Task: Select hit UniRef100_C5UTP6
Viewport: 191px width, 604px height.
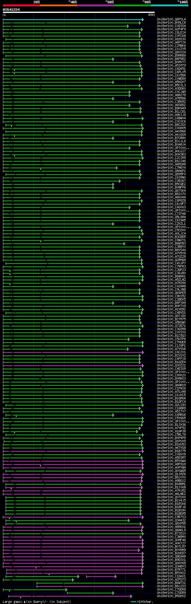Action: point(172,339)
